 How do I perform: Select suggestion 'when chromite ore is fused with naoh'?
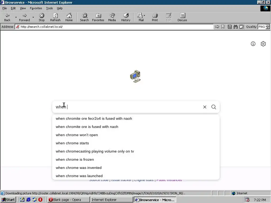click(136, 127)
